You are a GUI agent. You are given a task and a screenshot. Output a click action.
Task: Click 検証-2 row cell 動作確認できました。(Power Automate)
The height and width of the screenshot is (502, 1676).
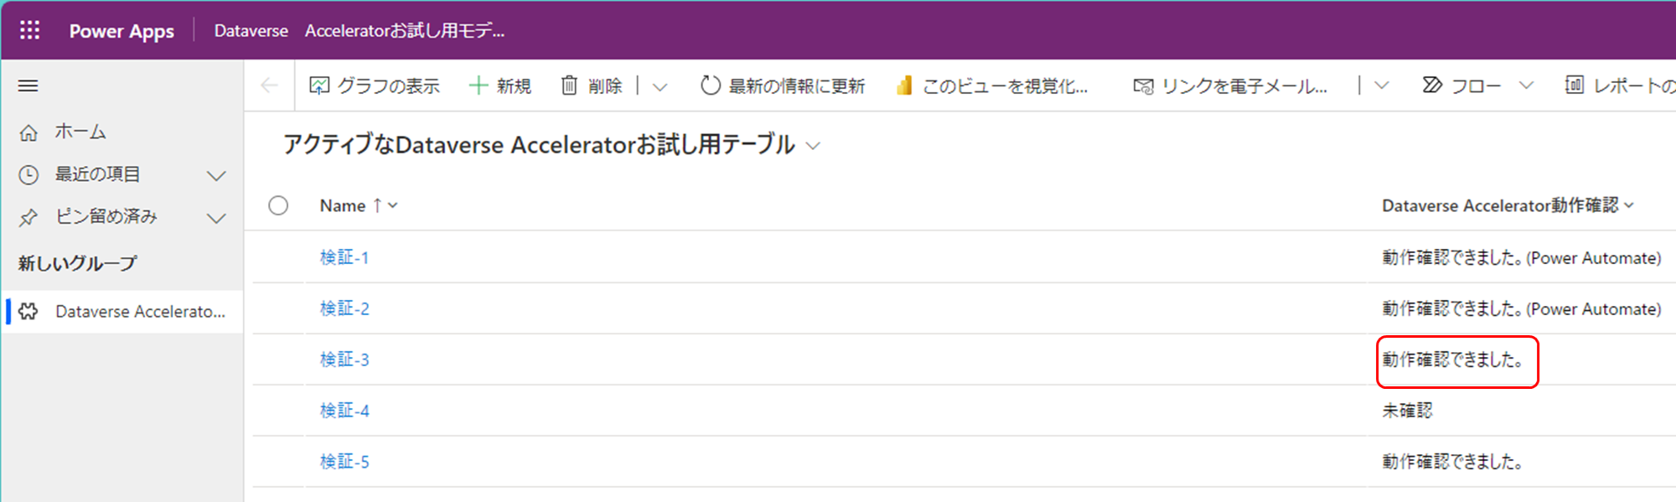[1522, 308]
